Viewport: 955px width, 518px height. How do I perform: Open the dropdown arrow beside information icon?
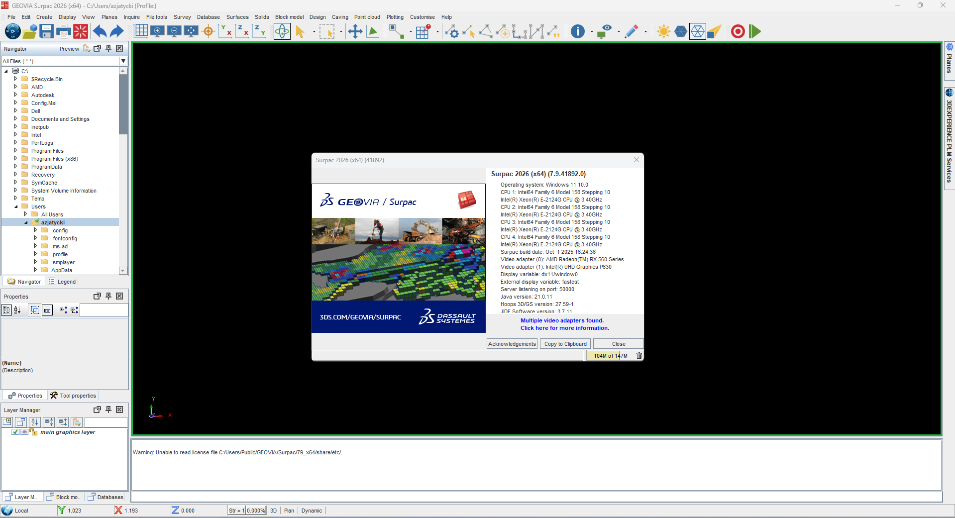tap(592, 32)
